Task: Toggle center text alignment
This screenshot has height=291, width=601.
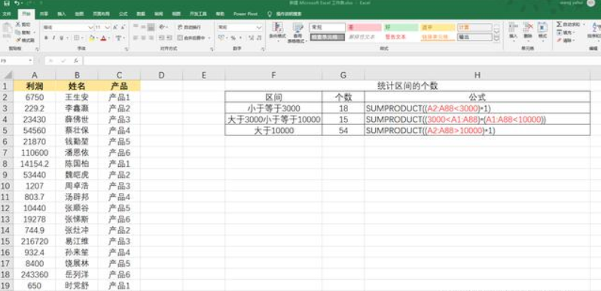Action: click(x=143, y=38)
